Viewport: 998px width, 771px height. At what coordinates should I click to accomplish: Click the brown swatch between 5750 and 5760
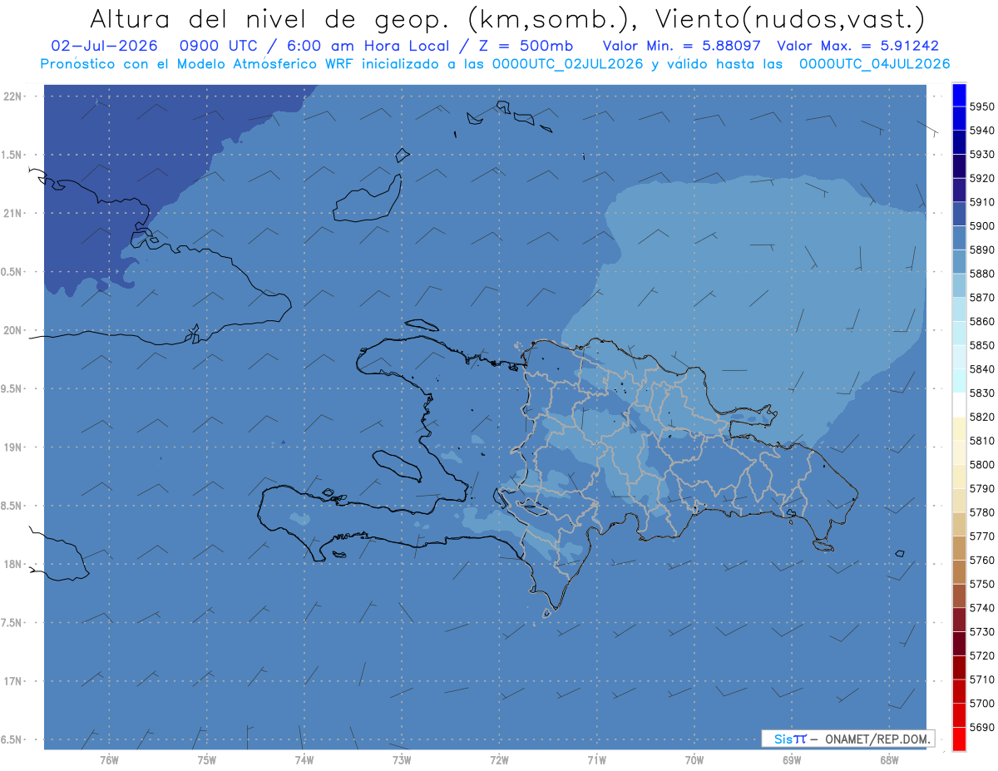tap(959, 571)
